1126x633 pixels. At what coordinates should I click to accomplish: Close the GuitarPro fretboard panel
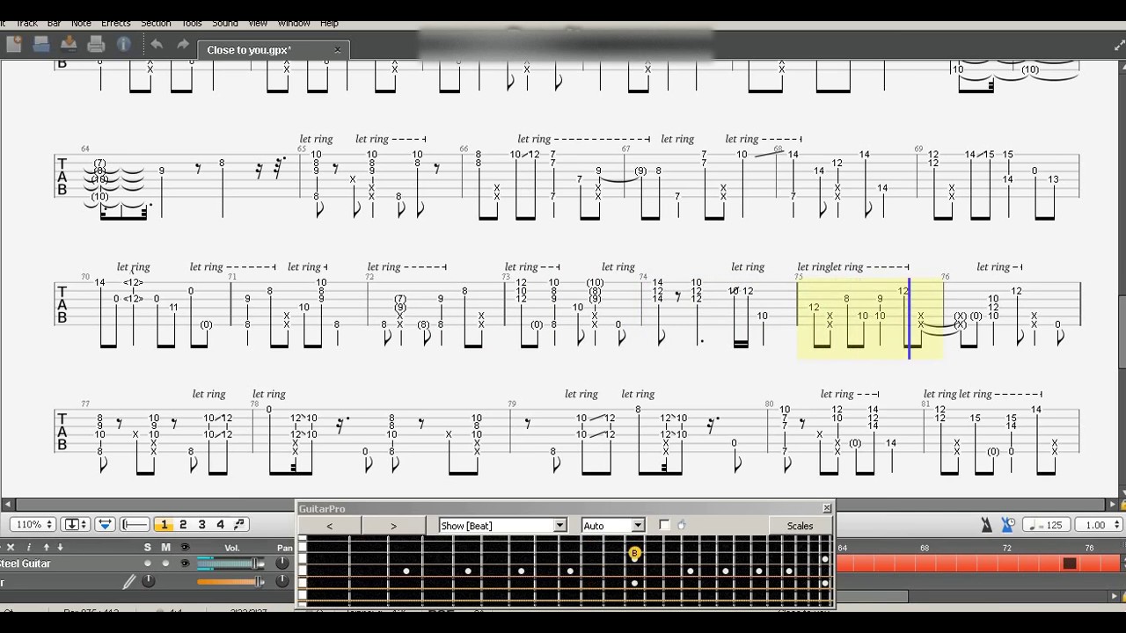[x=827, y=508]
